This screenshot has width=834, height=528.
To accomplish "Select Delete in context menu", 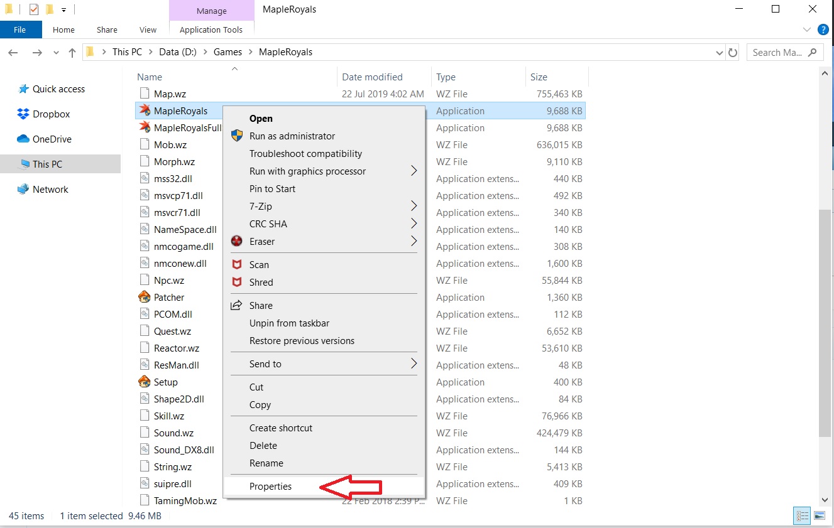I will pos(324,446).
